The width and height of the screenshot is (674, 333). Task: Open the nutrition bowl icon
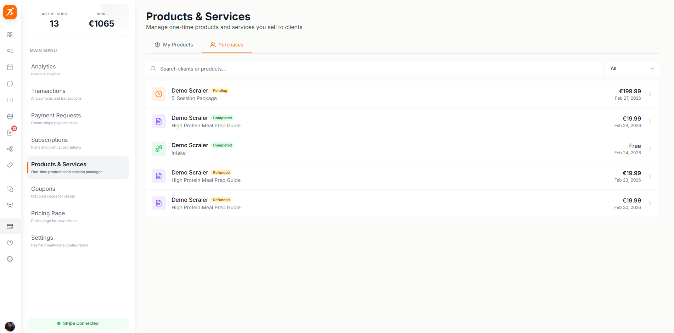(10, 116)
